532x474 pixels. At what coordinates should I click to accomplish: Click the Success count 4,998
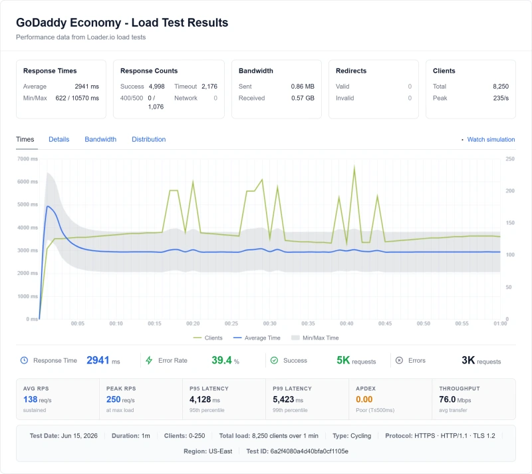(156, 87)
